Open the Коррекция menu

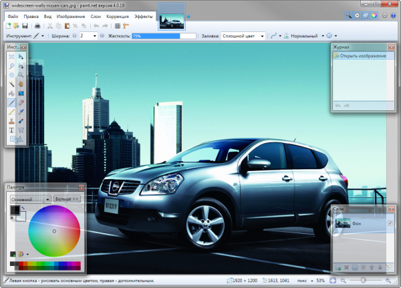tap(118, 16)
